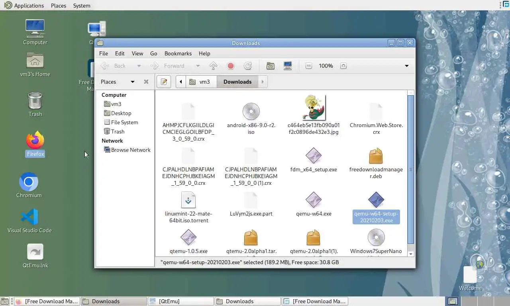The height and width of the screenshot is (306, 510).
Task: Open Computer location from toolbar
Action: coord(288,66)
